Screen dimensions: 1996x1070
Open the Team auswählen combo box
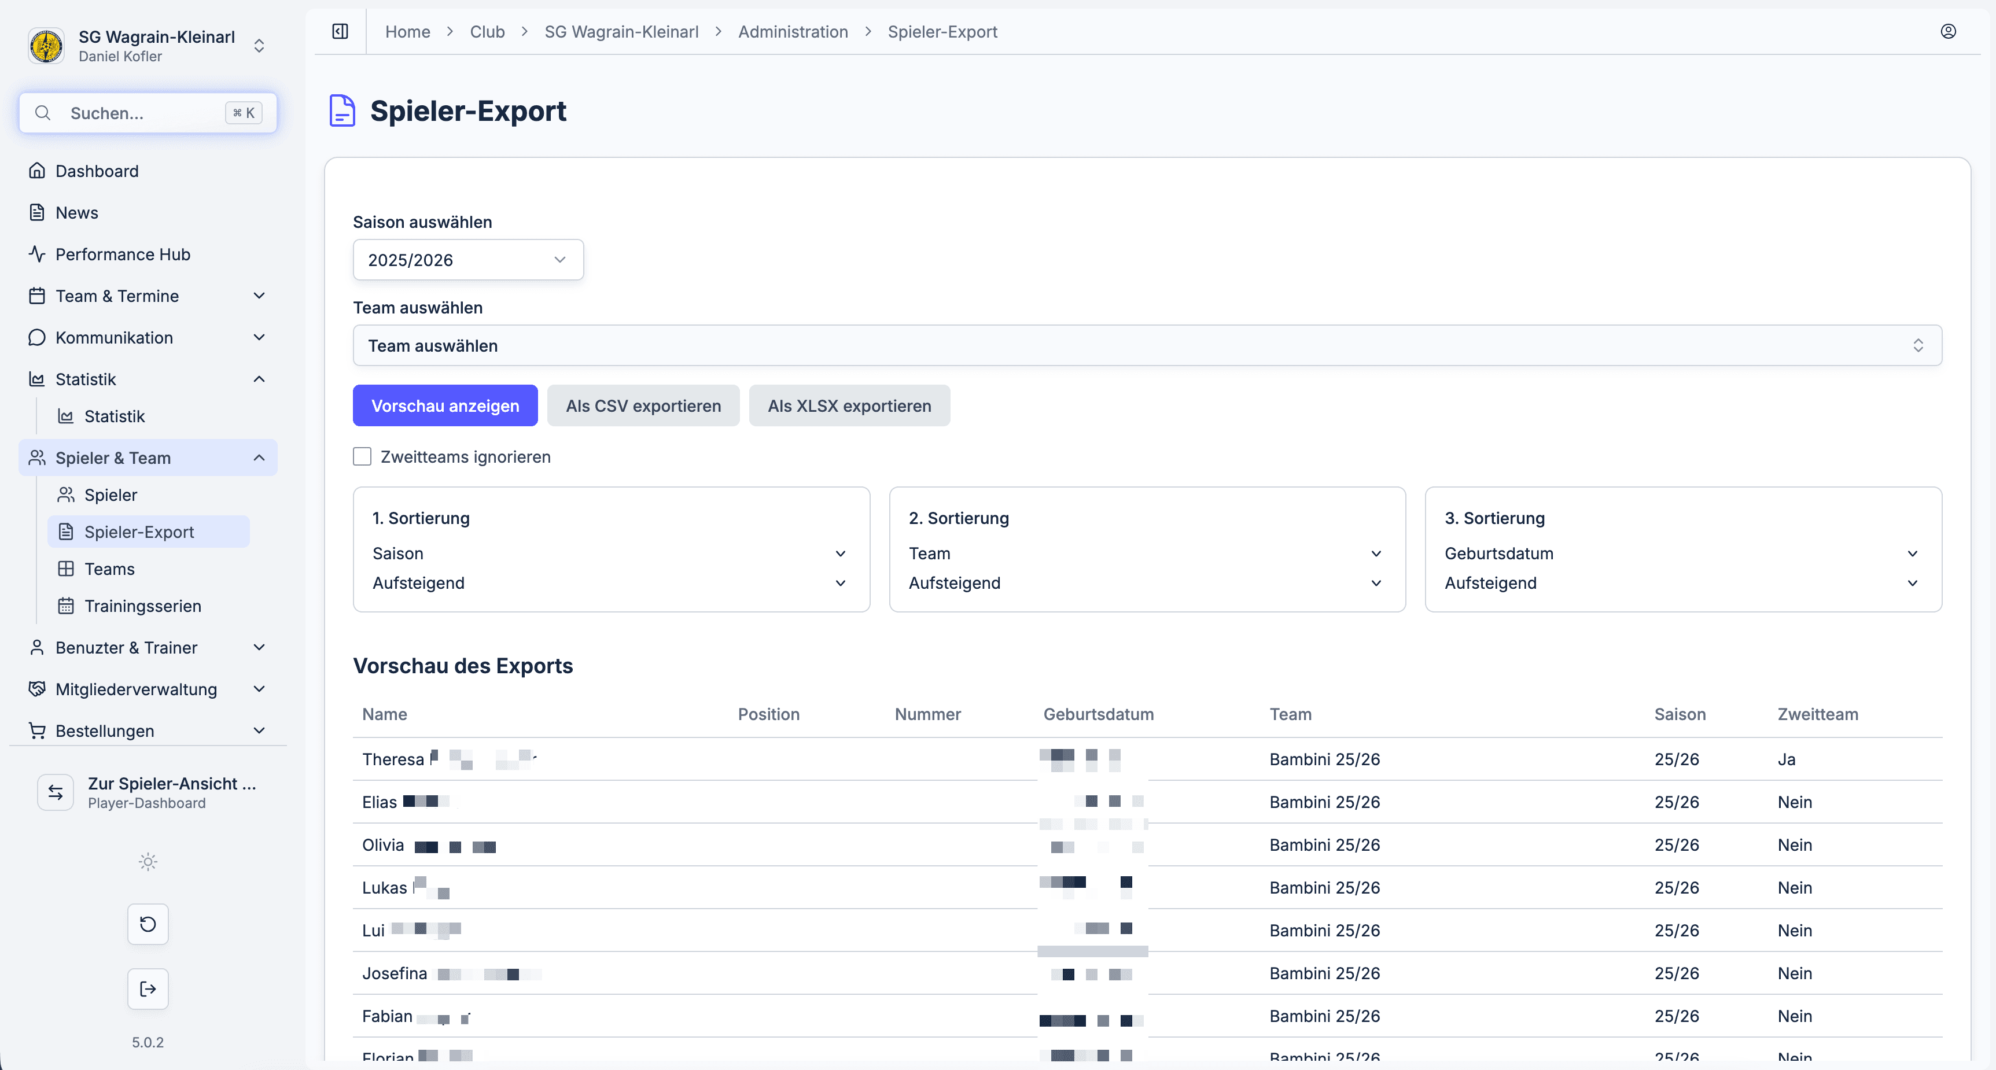(x=1147, y=345)
